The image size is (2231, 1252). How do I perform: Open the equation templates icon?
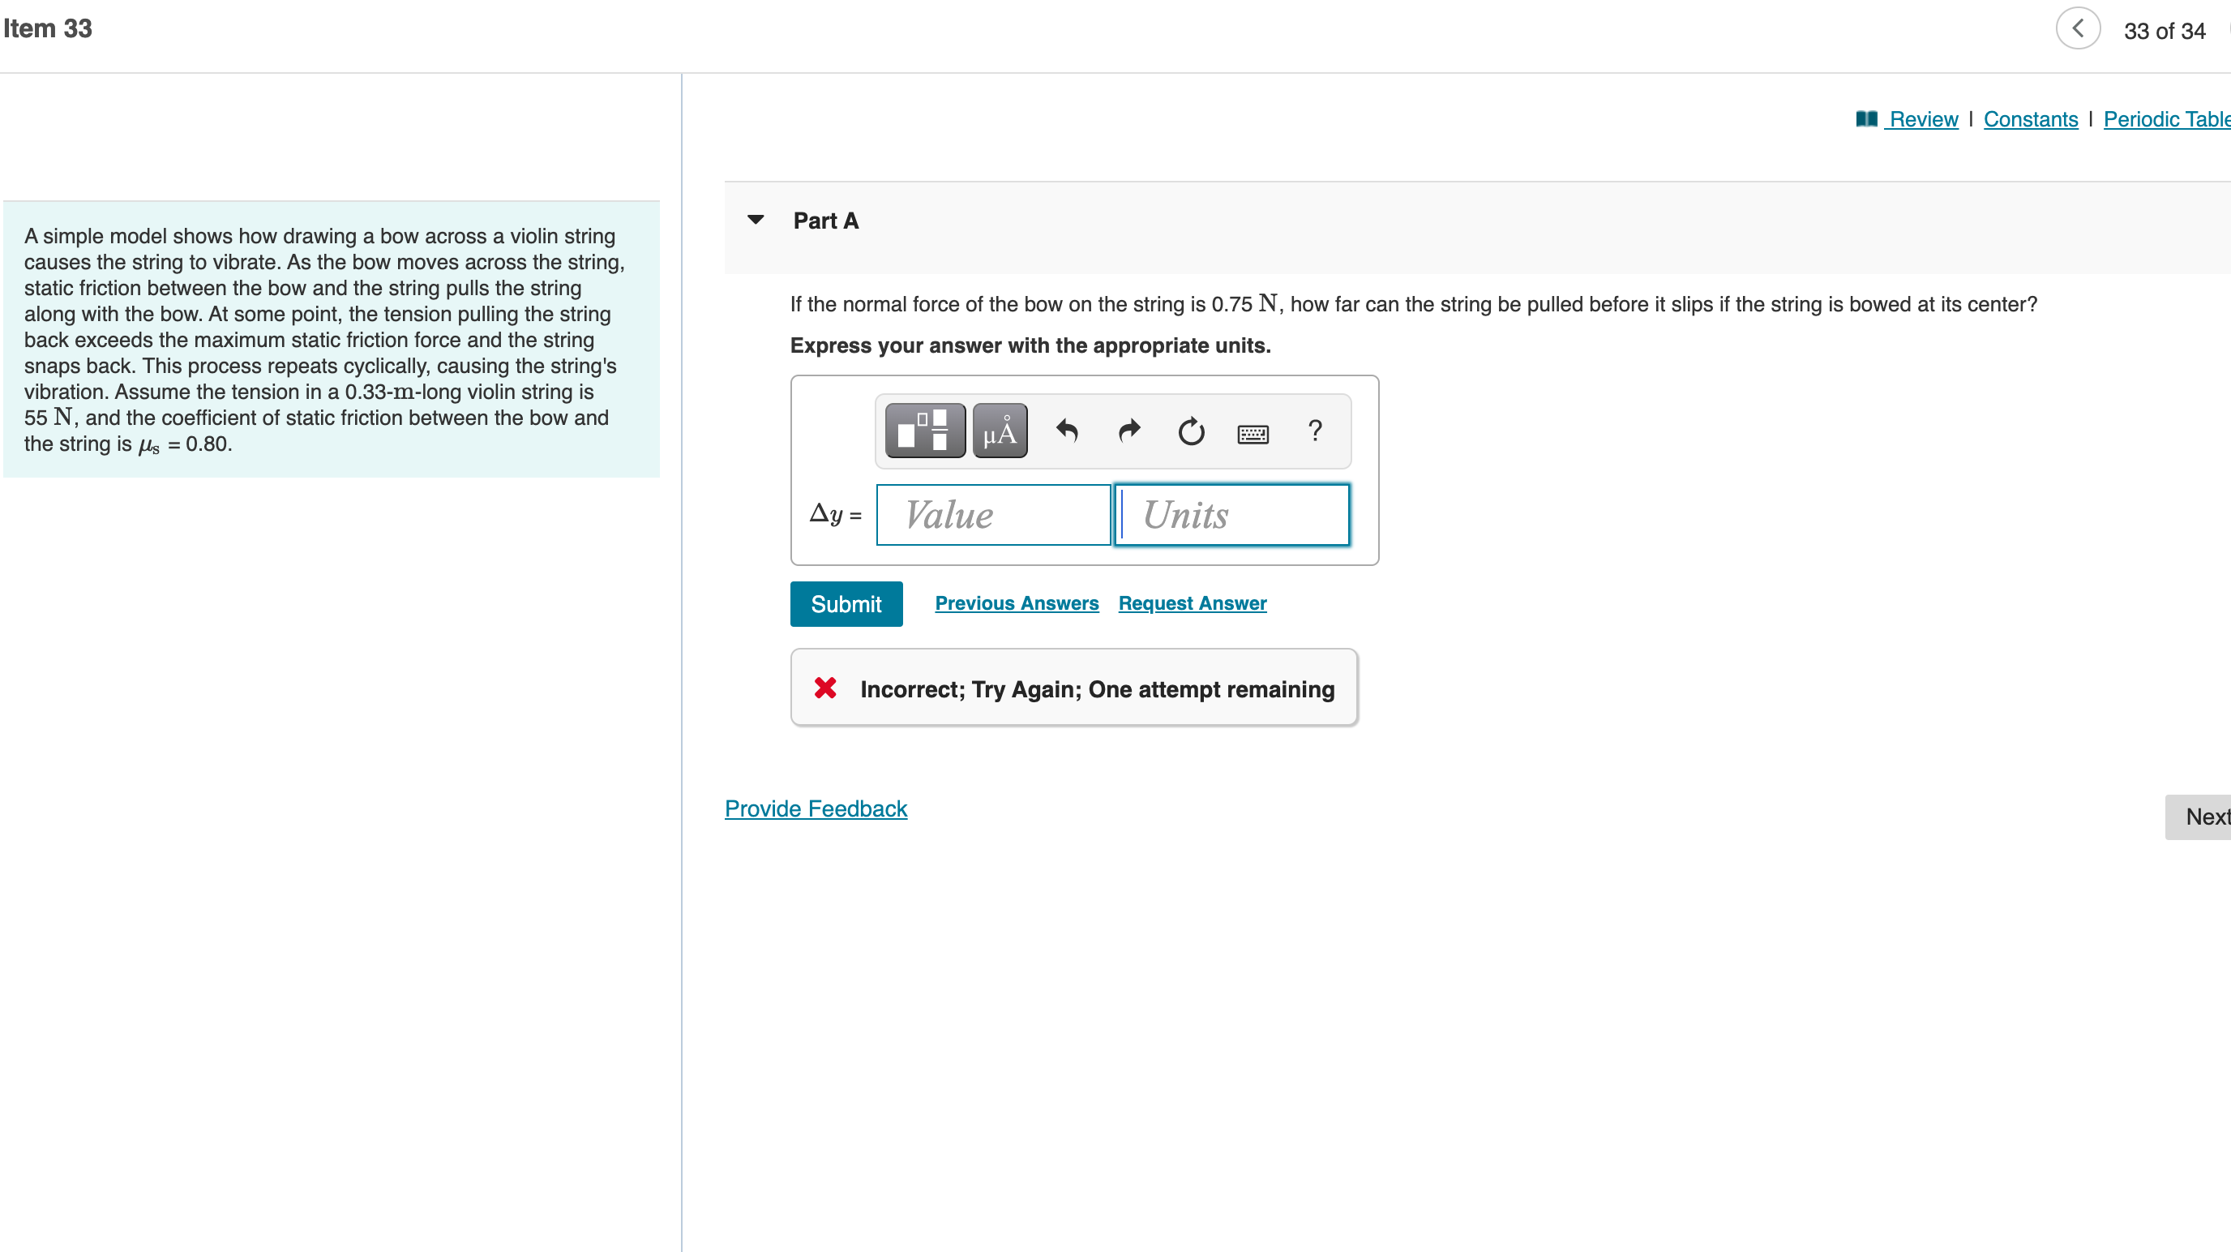point(923,431)
